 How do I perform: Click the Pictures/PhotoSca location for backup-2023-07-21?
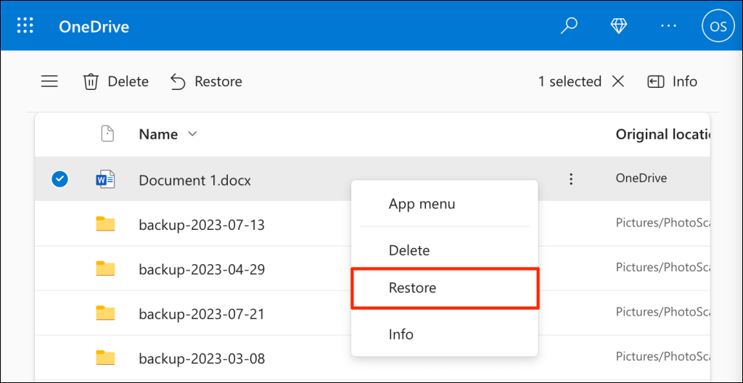point(663,312)
